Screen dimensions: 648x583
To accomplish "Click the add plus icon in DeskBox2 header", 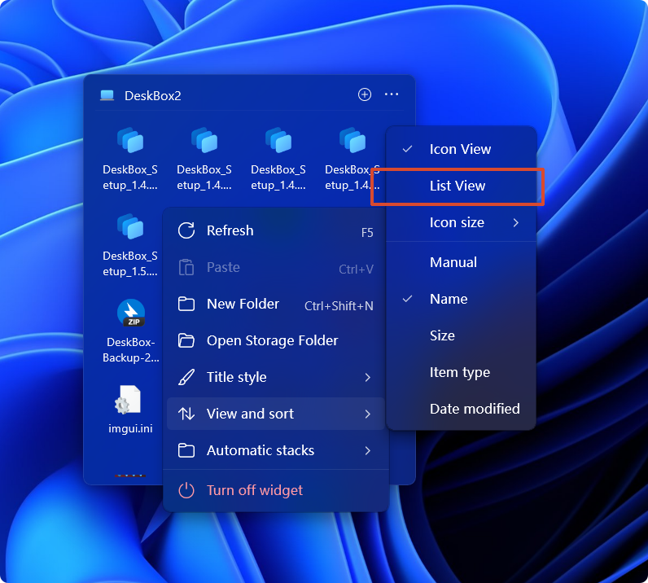I will click(364, 94).
